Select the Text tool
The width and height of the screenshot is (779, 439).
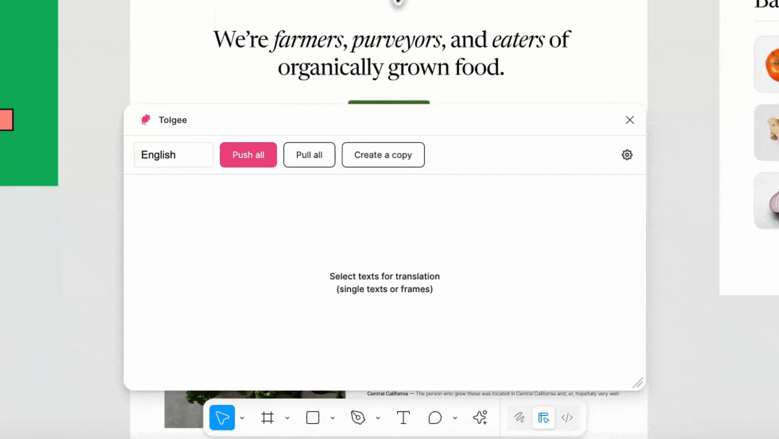403,418
